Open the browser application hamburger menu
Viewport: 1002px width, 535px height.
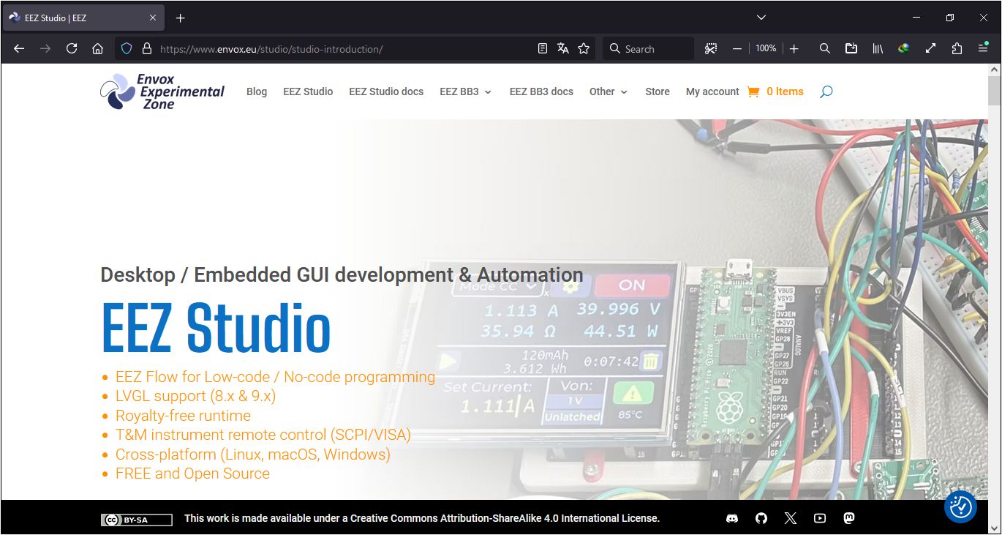(x=983, y=49)
